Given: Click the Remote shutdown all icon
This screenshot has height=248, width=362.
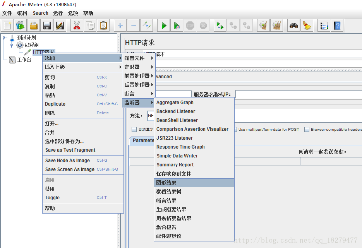Looking at the screenshot, I should click(247, 26).
